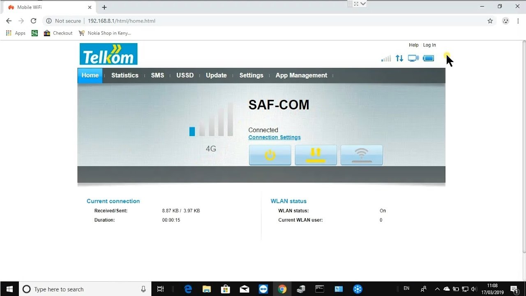
Task: Click the header signal strength icon
Action: (x=386, y=58)
